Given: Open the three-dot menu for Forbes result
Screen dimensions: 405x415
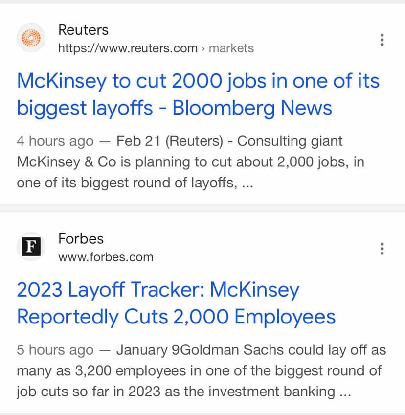Looking at the screenshot, I should click(382, 249).
